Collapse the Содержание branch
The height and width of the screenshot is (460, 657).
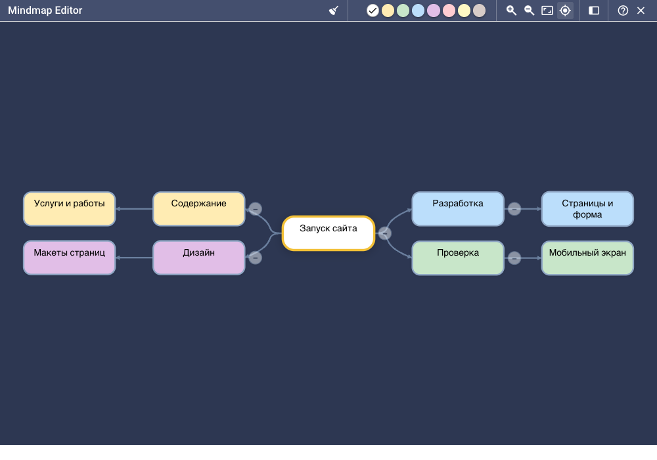255,208
